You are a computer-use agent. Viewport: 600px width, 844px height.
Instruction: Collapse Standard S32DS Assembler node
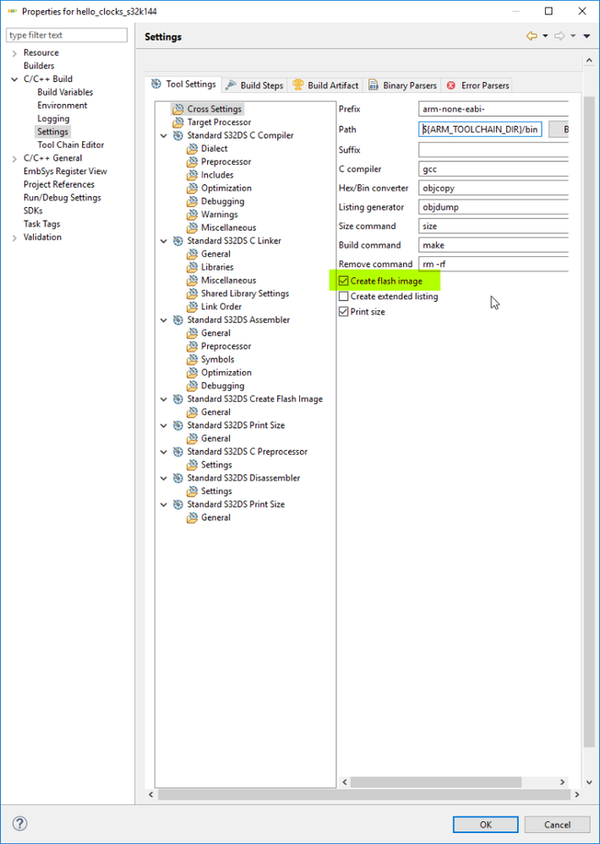164,321
